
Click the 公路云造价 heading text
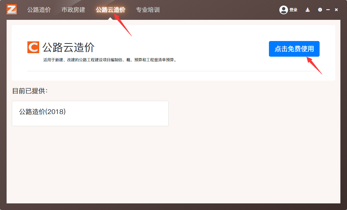68,47
